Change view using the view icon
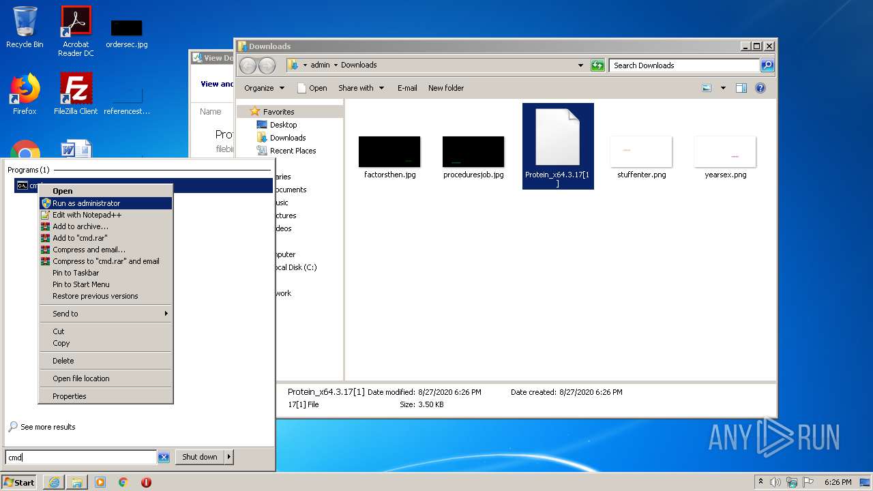Viewport: 873px width, 491px height. coord(707,88)
